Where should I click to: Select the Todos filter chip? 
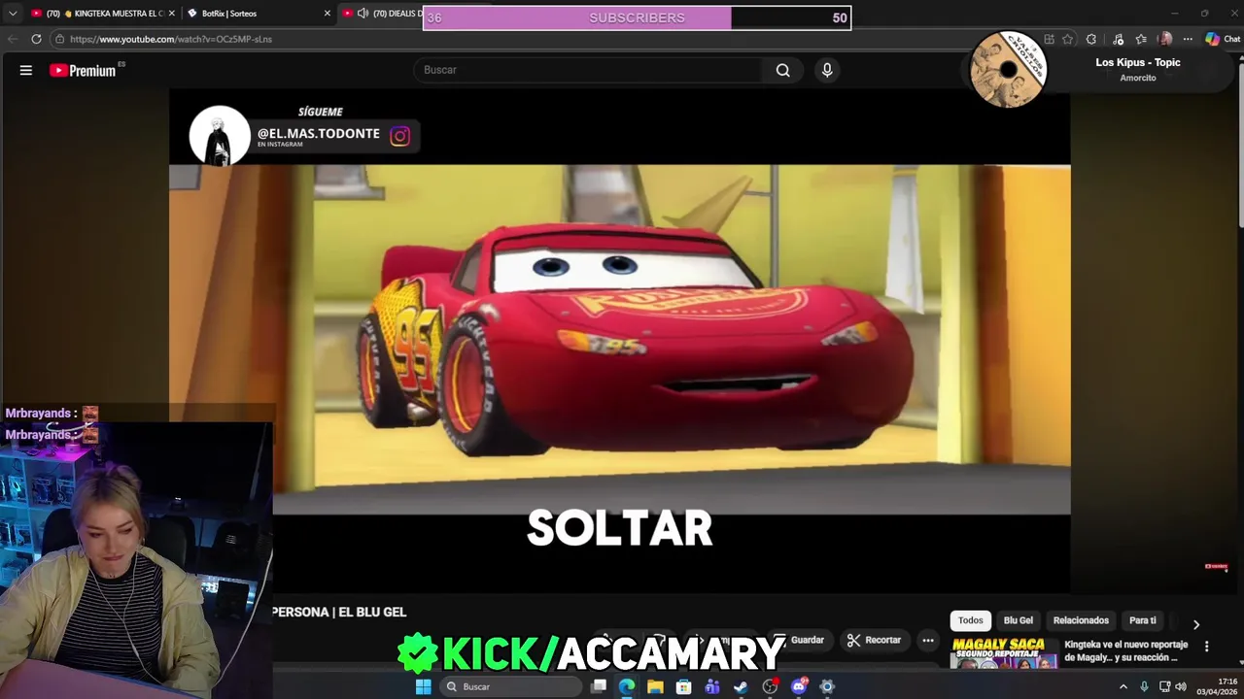tap(970, 620)
